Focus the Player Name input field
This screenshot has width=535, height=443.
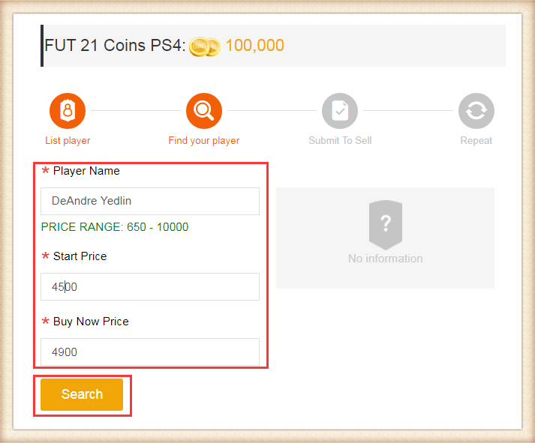pos(150,202)
